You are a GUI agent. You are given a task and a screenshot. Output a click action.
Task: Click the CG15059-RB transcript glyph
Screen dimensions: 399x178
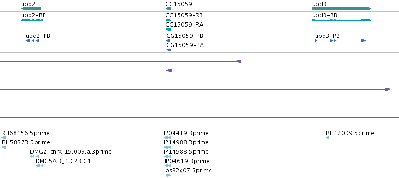168,20
